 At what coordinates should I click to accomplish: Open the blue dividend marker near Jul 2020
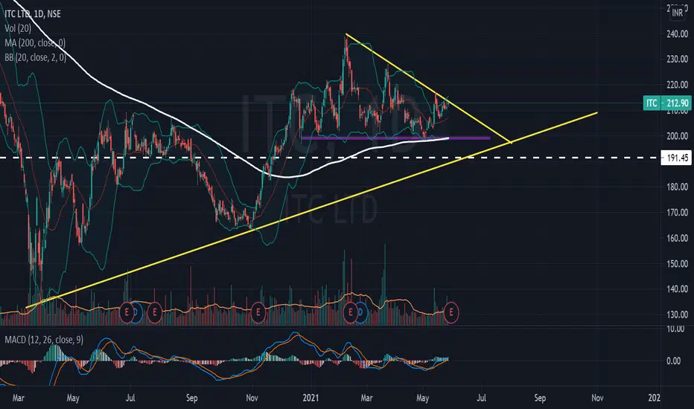[x=136, y=312]
